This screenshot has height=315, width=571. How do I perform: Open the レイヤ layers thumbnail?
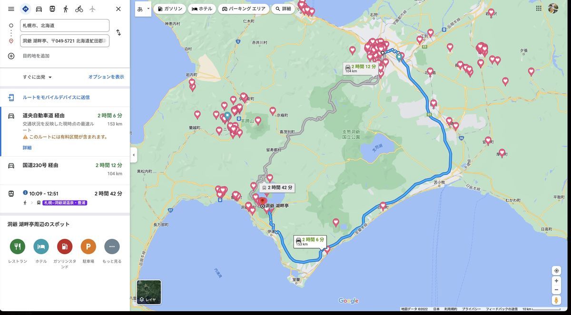pyautogui.click(x=149, y=292)
